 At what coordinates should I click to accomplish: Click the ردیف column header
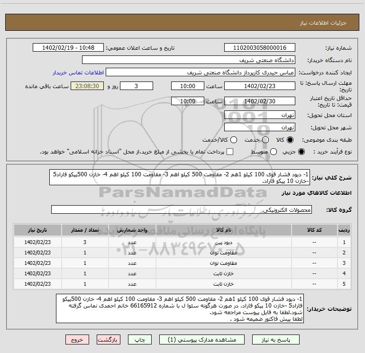pos(344,230)
